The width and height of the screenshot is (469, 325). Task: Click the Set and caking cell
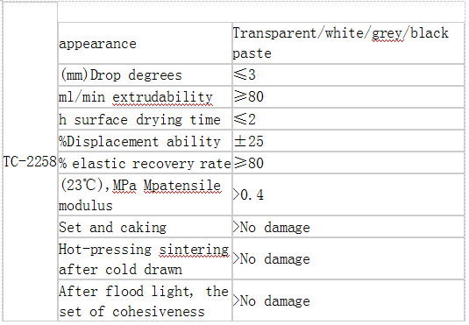coord(145,227)
